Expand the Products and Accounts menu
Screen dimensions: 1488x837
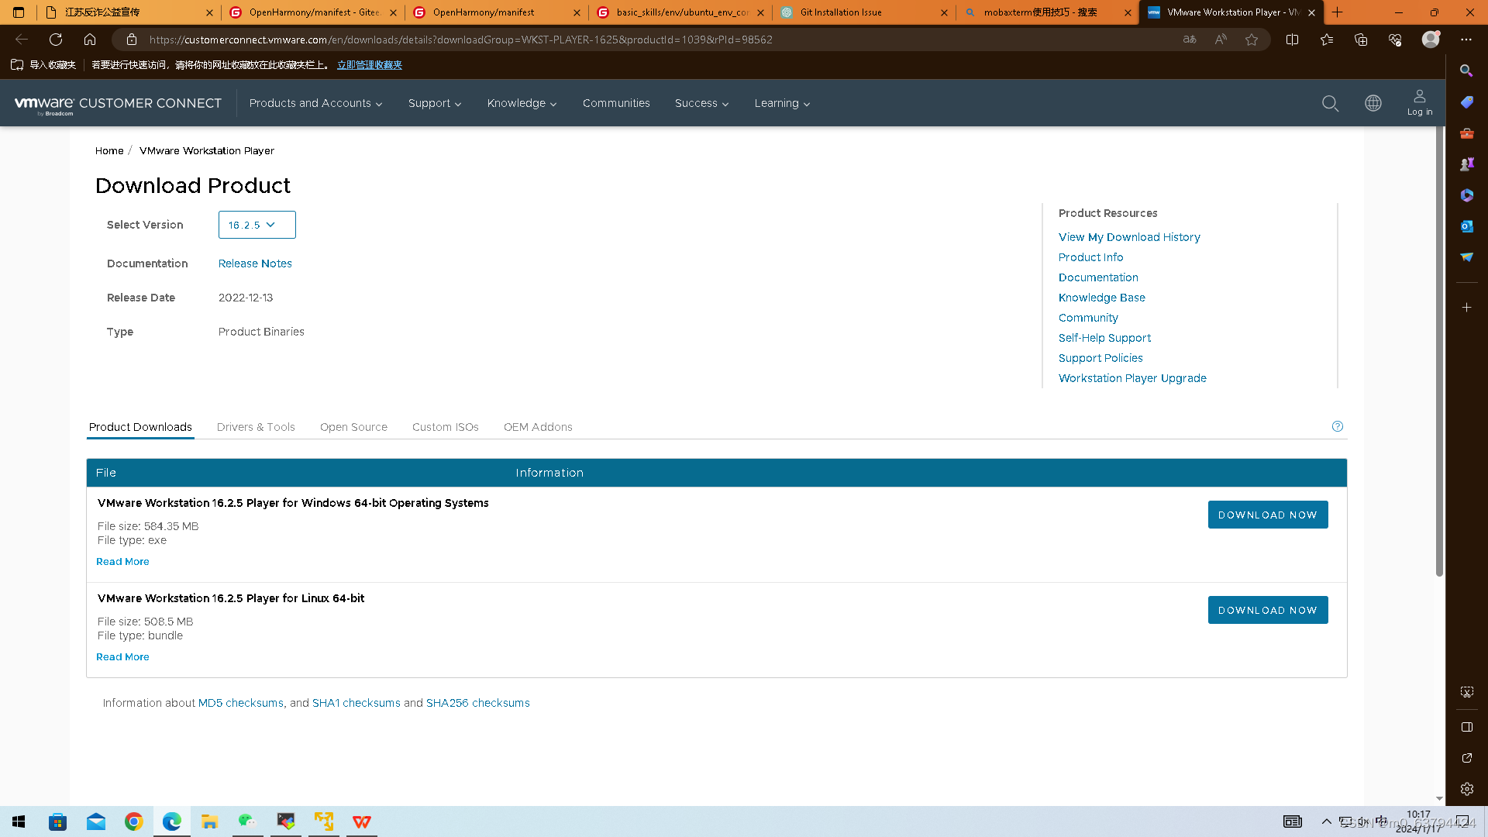pyautogui.click(x=315, y=103)
